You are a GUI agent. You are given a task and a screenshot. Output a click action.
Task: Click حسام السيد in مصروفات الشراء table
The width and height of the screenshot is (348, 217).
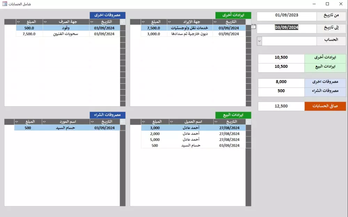(x=65, y=128)
